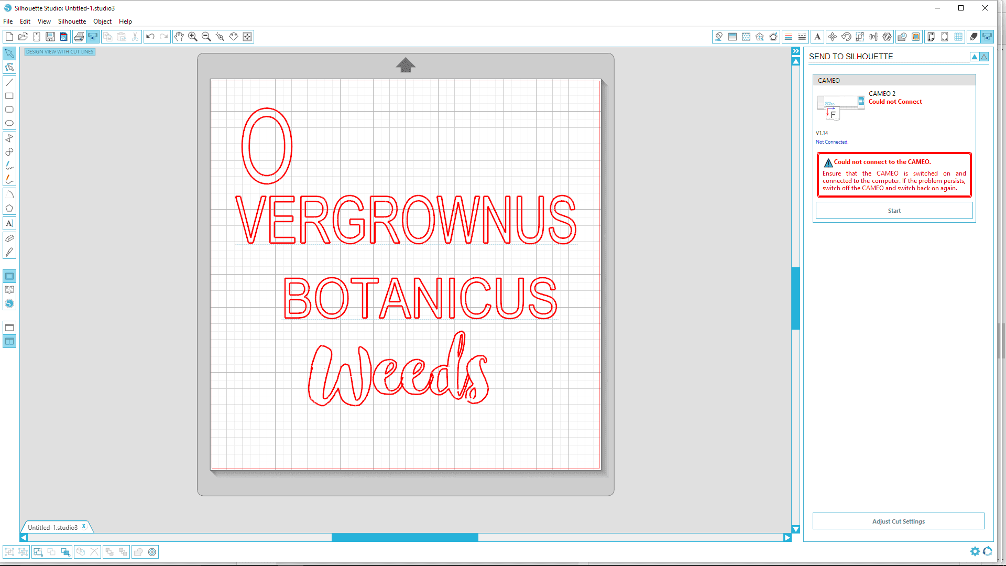Zoom out with magnifier minus icon

coord(206,37)
